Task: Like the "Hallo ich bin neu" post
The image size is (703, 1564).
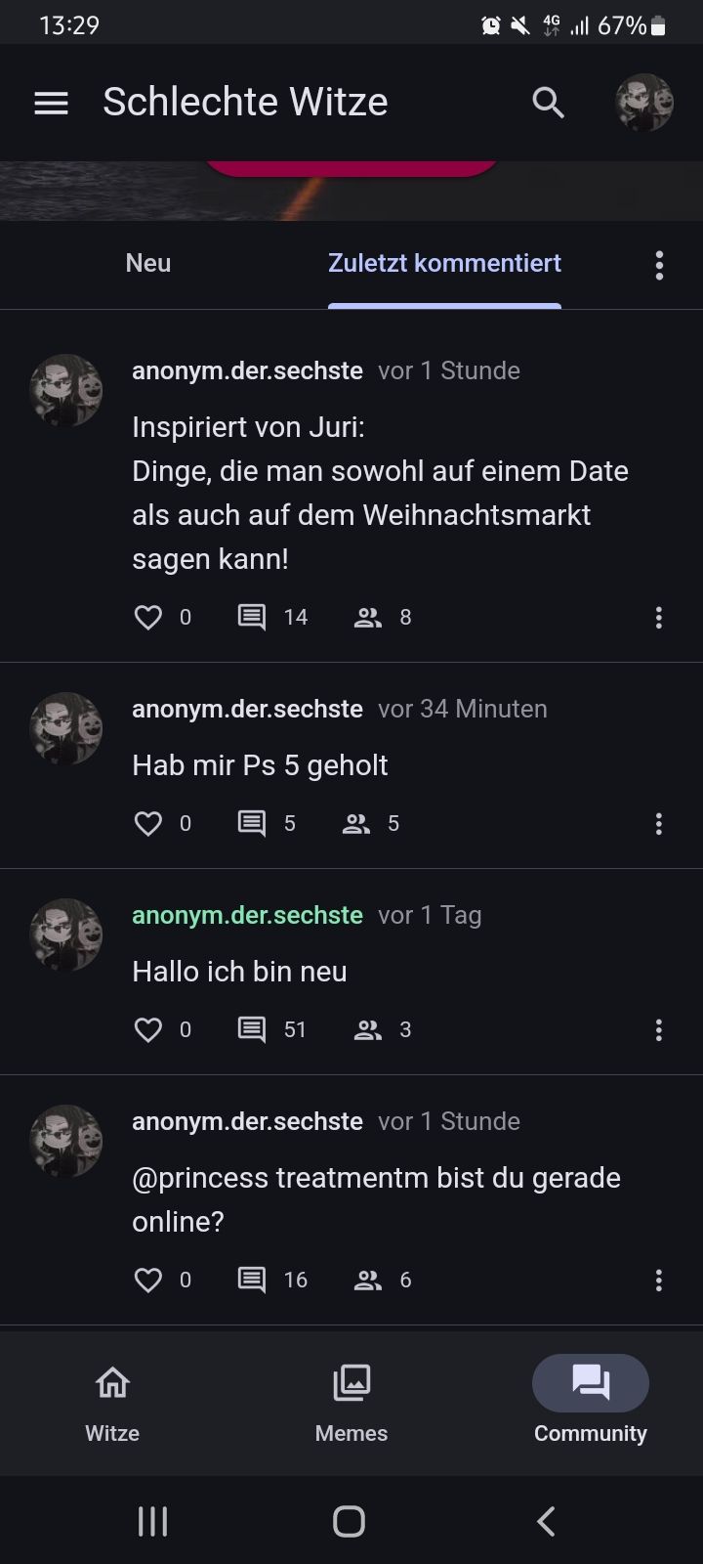Action: tap(148, 1029)
